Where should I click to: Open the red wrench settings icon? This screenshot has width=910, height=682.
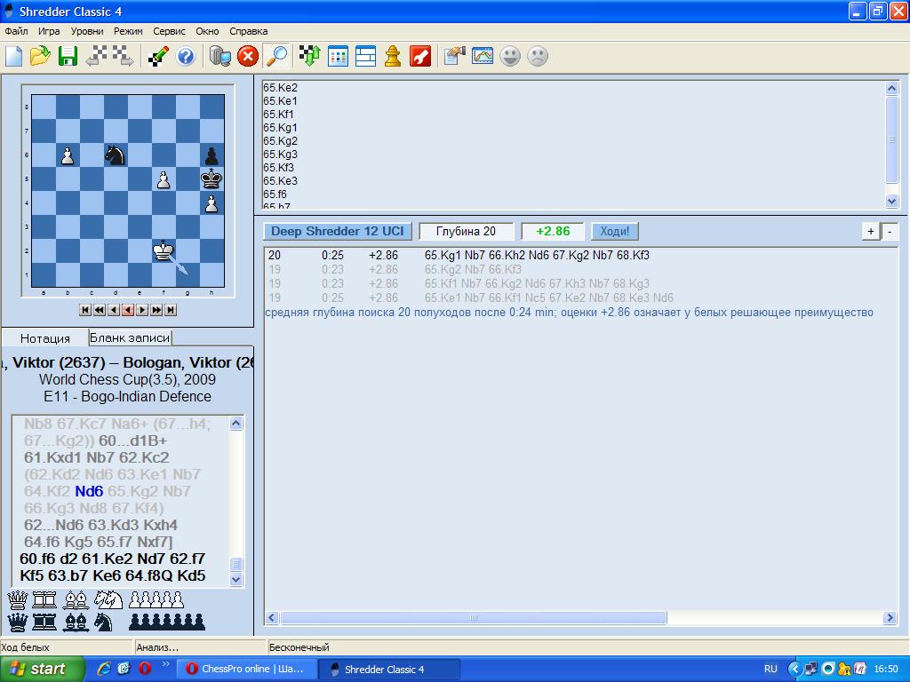point(420,57)
